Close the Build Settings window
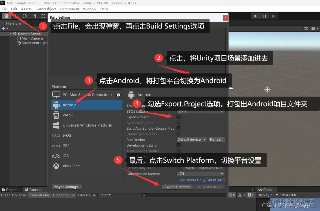The image size is (320, 211). pos(225,18)
